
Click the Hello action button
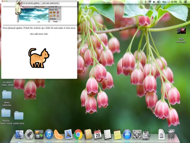(55, 22)
